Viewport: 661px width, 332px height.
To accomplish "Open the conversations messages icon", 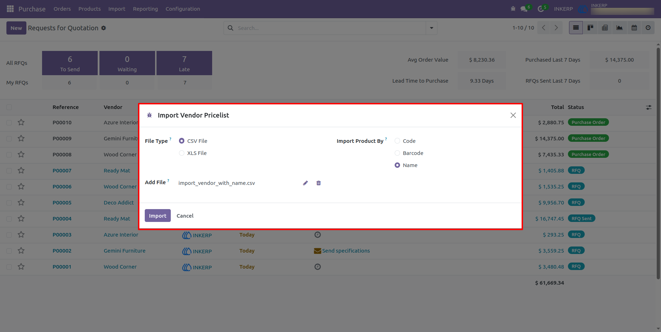I will tap(524, 9).
